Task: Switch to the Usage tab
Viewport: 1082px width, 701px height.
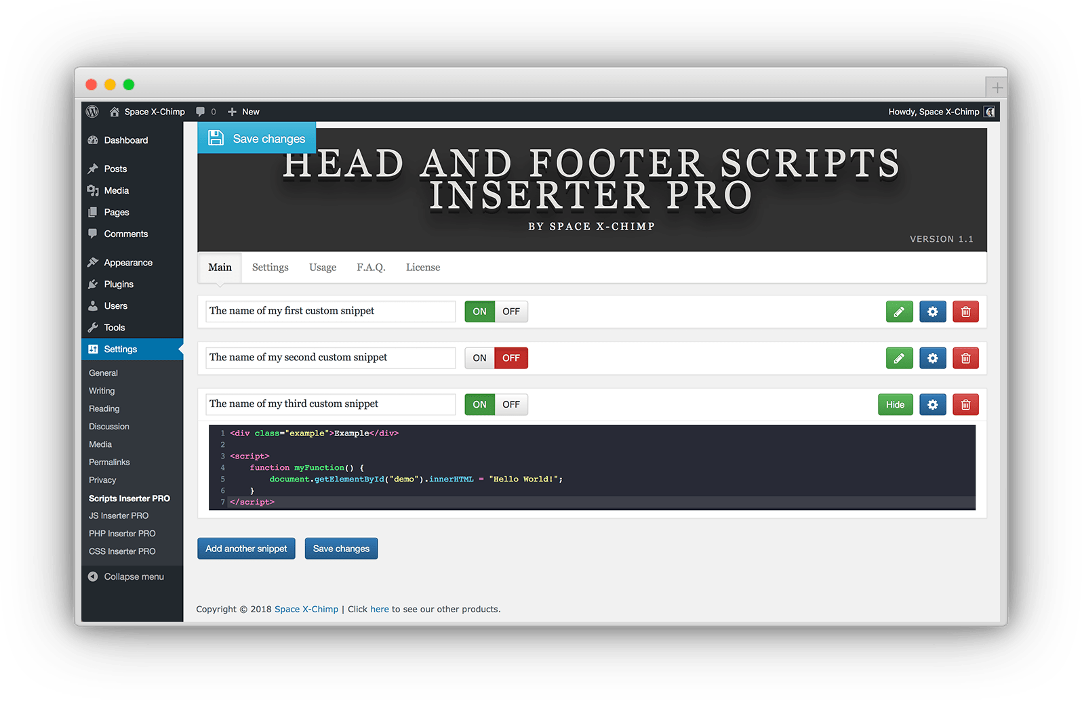Action: pyautogui.click(x=323, y=268)
